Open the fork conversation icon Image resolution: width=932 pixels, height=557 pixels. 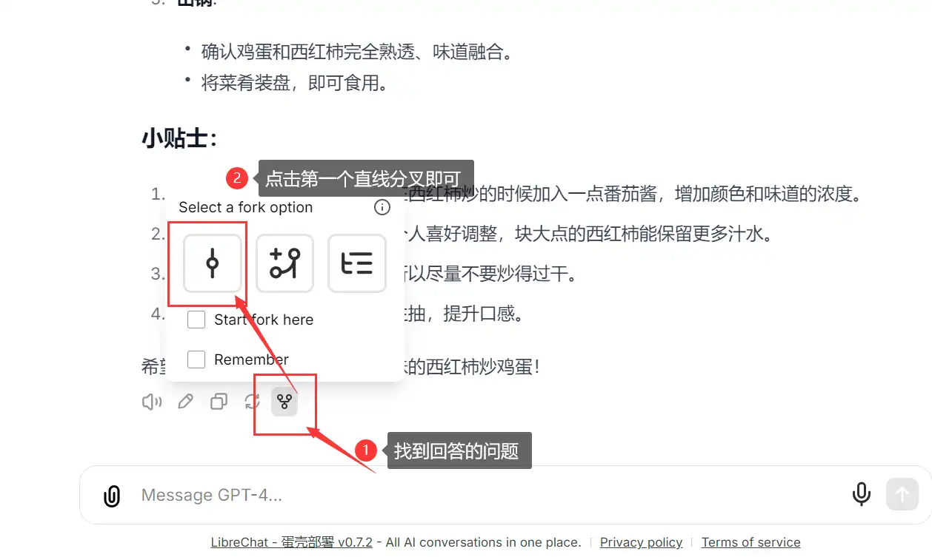tap(284, 402)
